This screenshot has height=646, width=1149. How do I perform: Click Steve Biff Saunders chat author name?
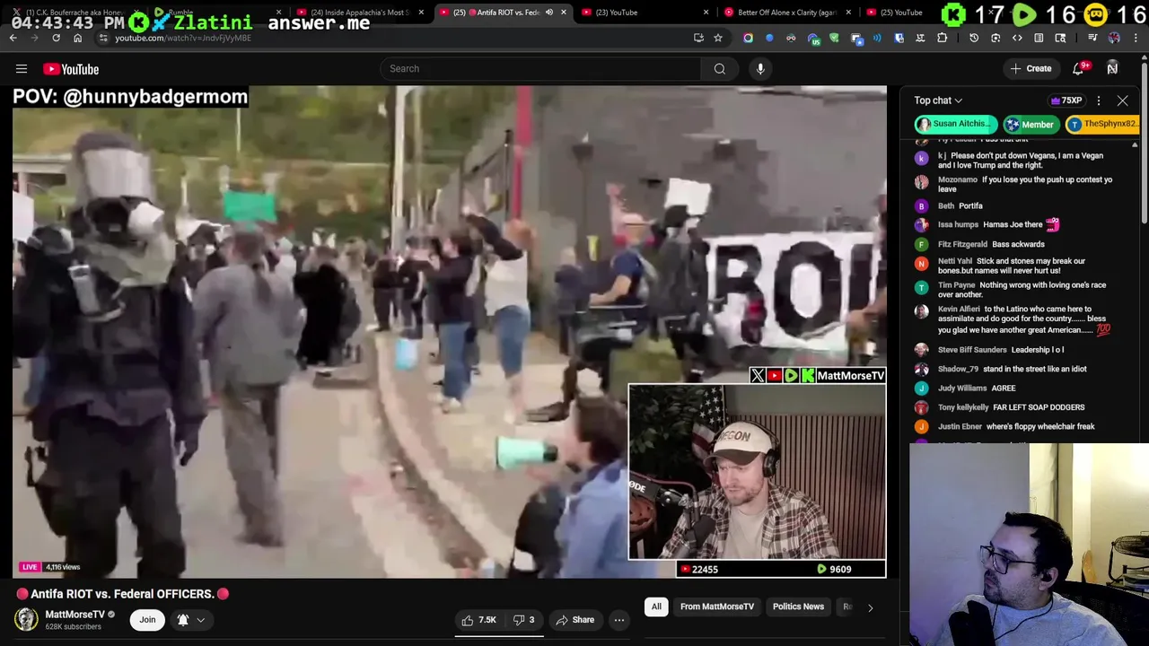972,350
